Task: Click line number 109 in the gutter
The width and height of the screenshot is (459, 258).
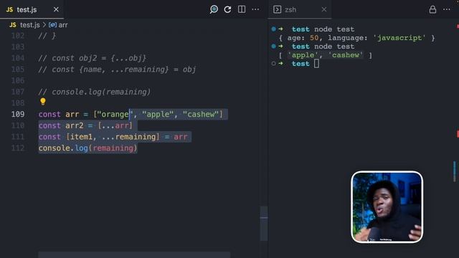Action: [17, 114]
